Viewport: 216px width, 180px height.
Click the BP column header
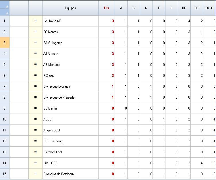[184, 8]
